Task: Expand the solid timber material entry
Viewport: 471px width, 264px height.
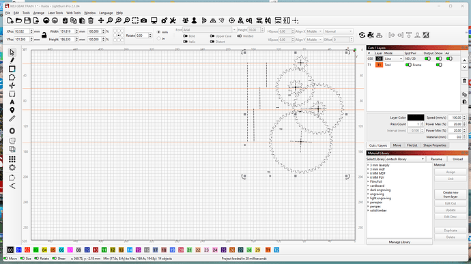Action: (x=368, y=211)
